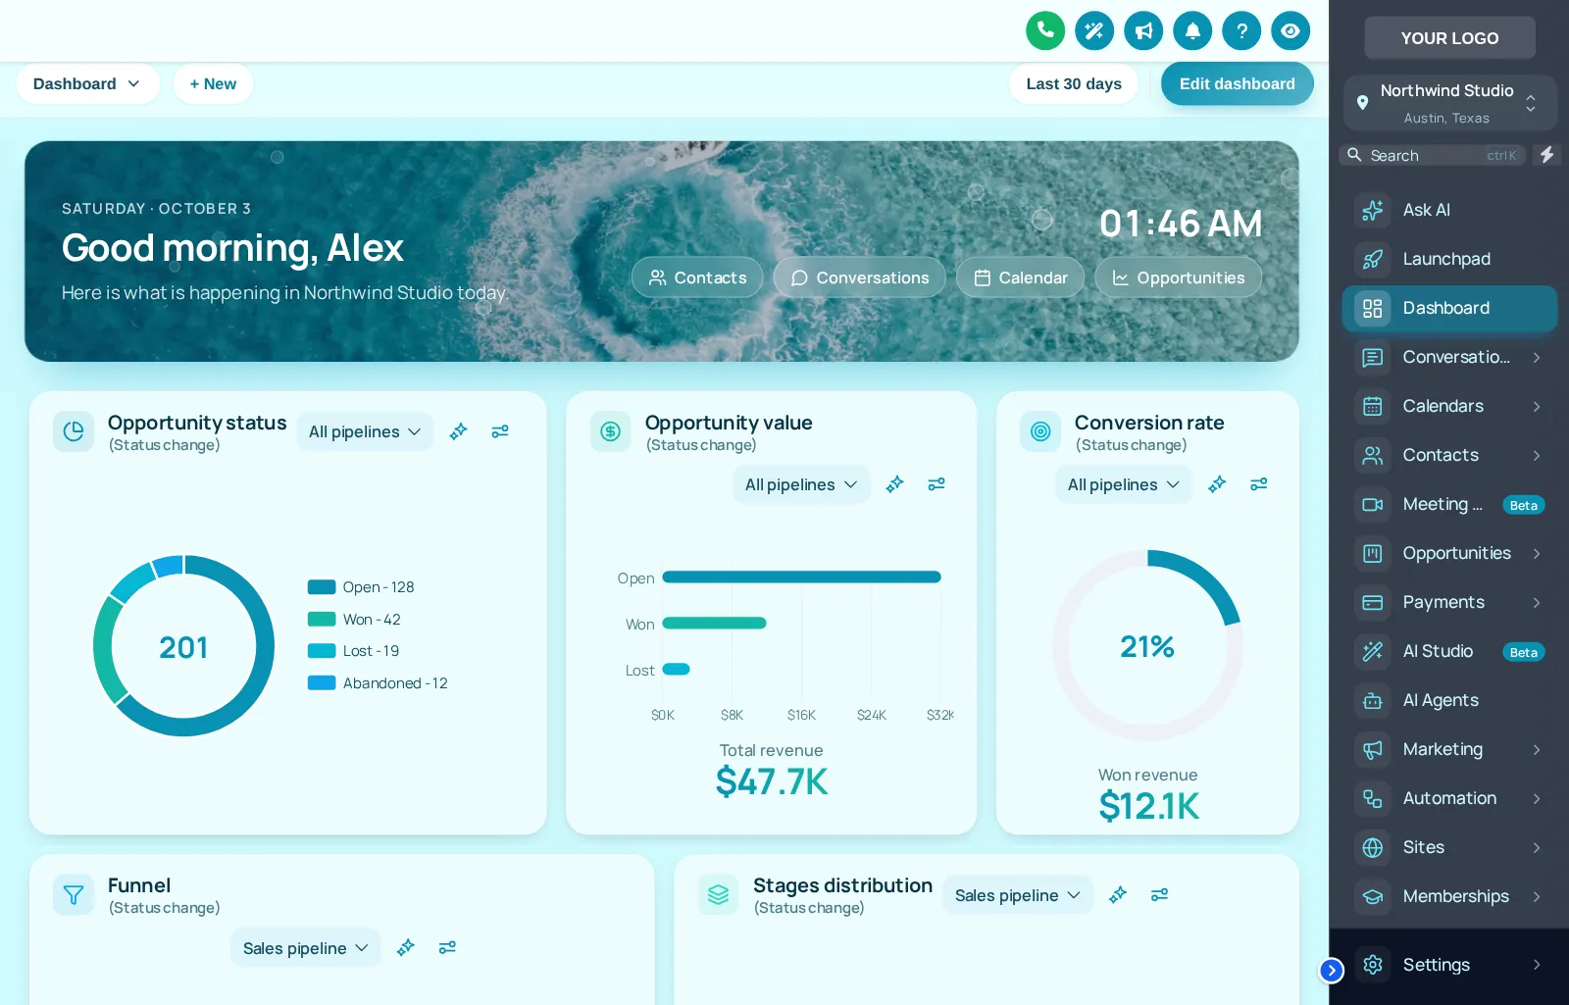Click the AI sparkle icon in Stages distribution
Image resolution: width=1569 pixels, height=1005 pixels.
(1117, 895)
